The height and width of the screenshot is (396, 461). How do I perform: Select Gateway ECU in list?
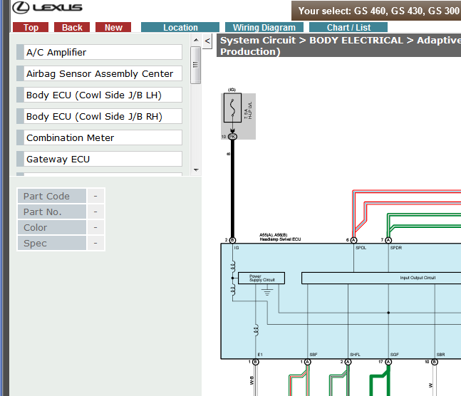(99, 159)
